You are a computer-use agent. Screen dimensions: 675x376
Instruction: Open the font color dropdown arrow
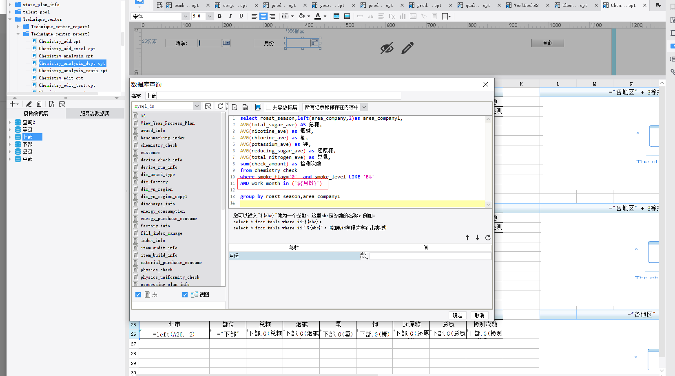(x=325, y=16)
